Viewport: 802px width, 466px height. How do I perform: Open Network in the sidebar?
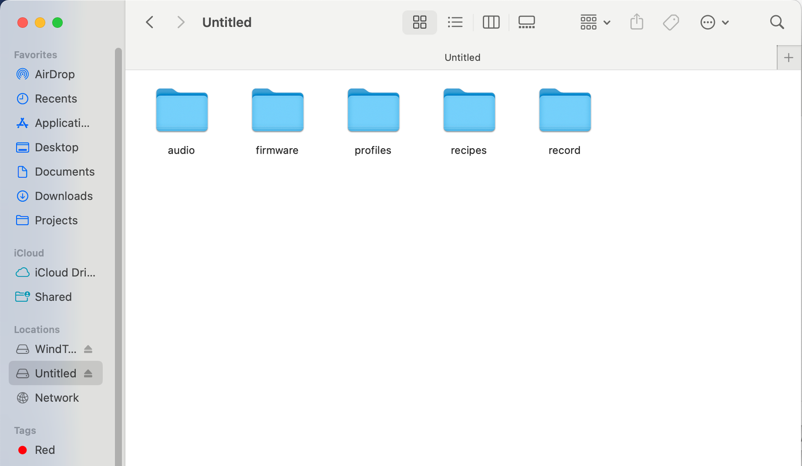click(x=56, y=398)
